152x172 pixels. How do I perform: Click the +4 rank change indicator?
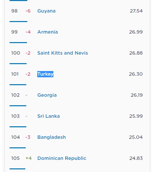point(28,158)
